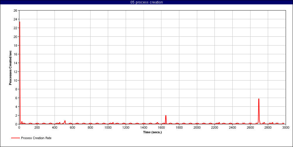This screenshot has height=147, width=293.
Task: Select the 2000 tick label on time axis
Action: pyautogui.click(x=197, y=128)
